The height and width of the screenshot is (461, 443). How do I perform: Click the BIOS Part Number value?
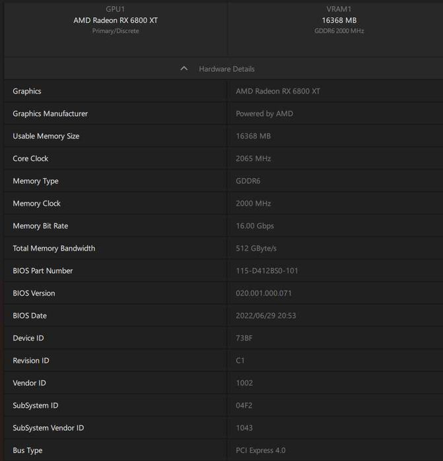click(269, 270)
